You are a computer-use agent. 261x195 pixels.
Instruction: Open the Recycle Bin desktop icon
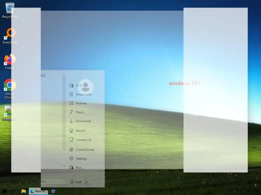(10, 10)
